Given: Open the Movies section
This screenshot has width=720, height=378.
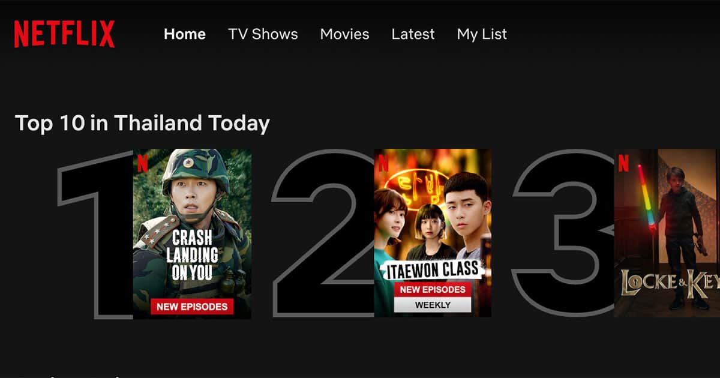Looking at the screenshot, I should tap(344, 34).
